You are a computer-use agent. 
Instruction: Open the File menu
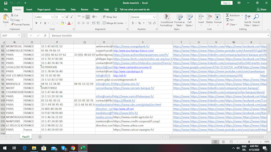click(x=6, y=10)
